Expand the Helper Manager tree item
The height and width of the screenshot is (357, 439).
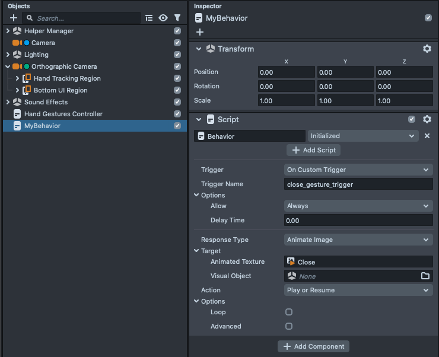click(x=8, y=31)
